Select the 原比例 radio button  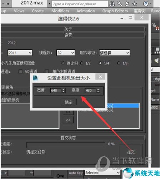click(63, 63)
